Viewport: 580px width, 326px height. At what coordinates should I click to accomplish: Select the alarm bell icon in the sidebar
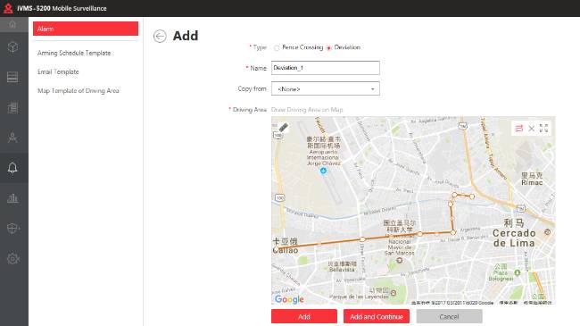tap(12, 168)
